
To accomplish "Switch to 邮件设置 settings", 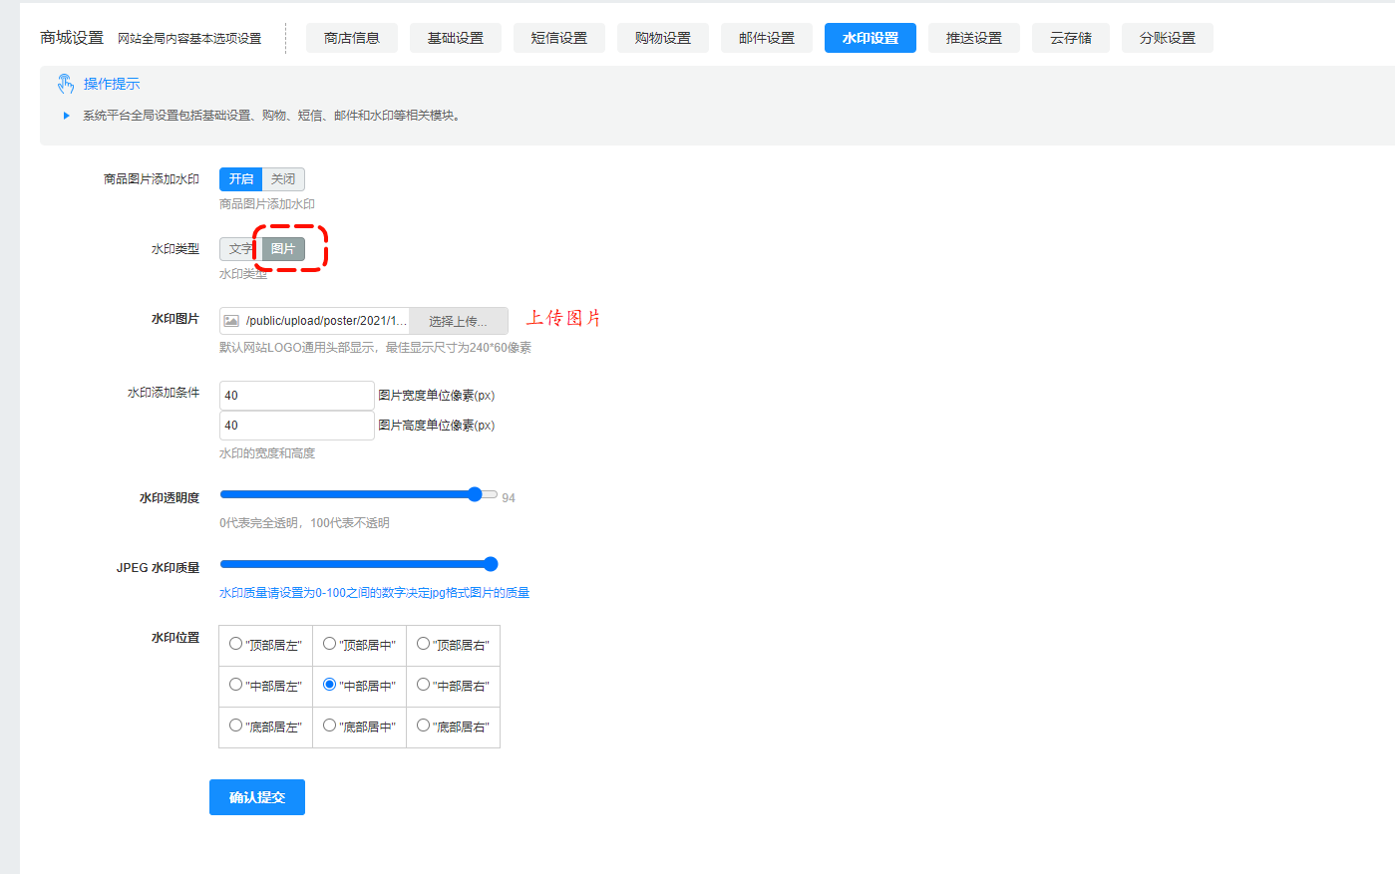I will (766, 37).
